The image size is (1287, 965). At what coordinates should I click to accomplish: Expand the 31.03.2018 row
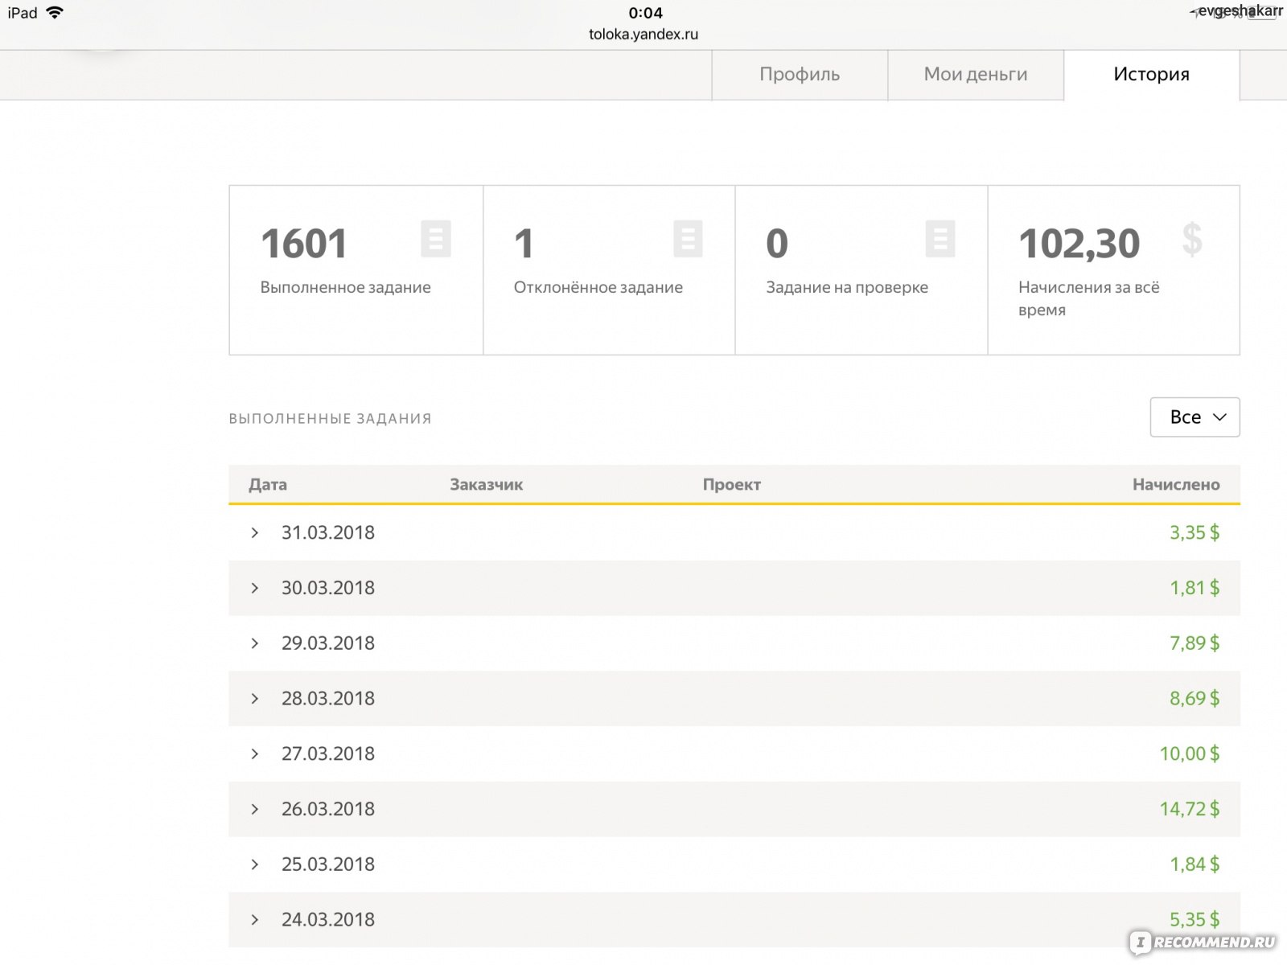[255, 532]
